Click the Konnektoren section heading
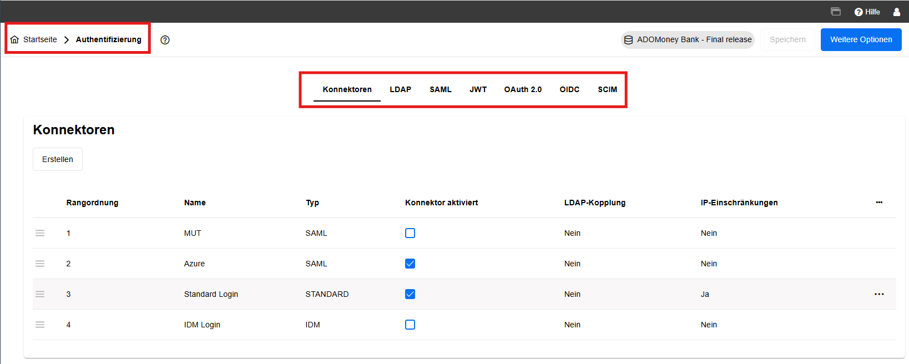Screen dimensions: 909x364 74,130
